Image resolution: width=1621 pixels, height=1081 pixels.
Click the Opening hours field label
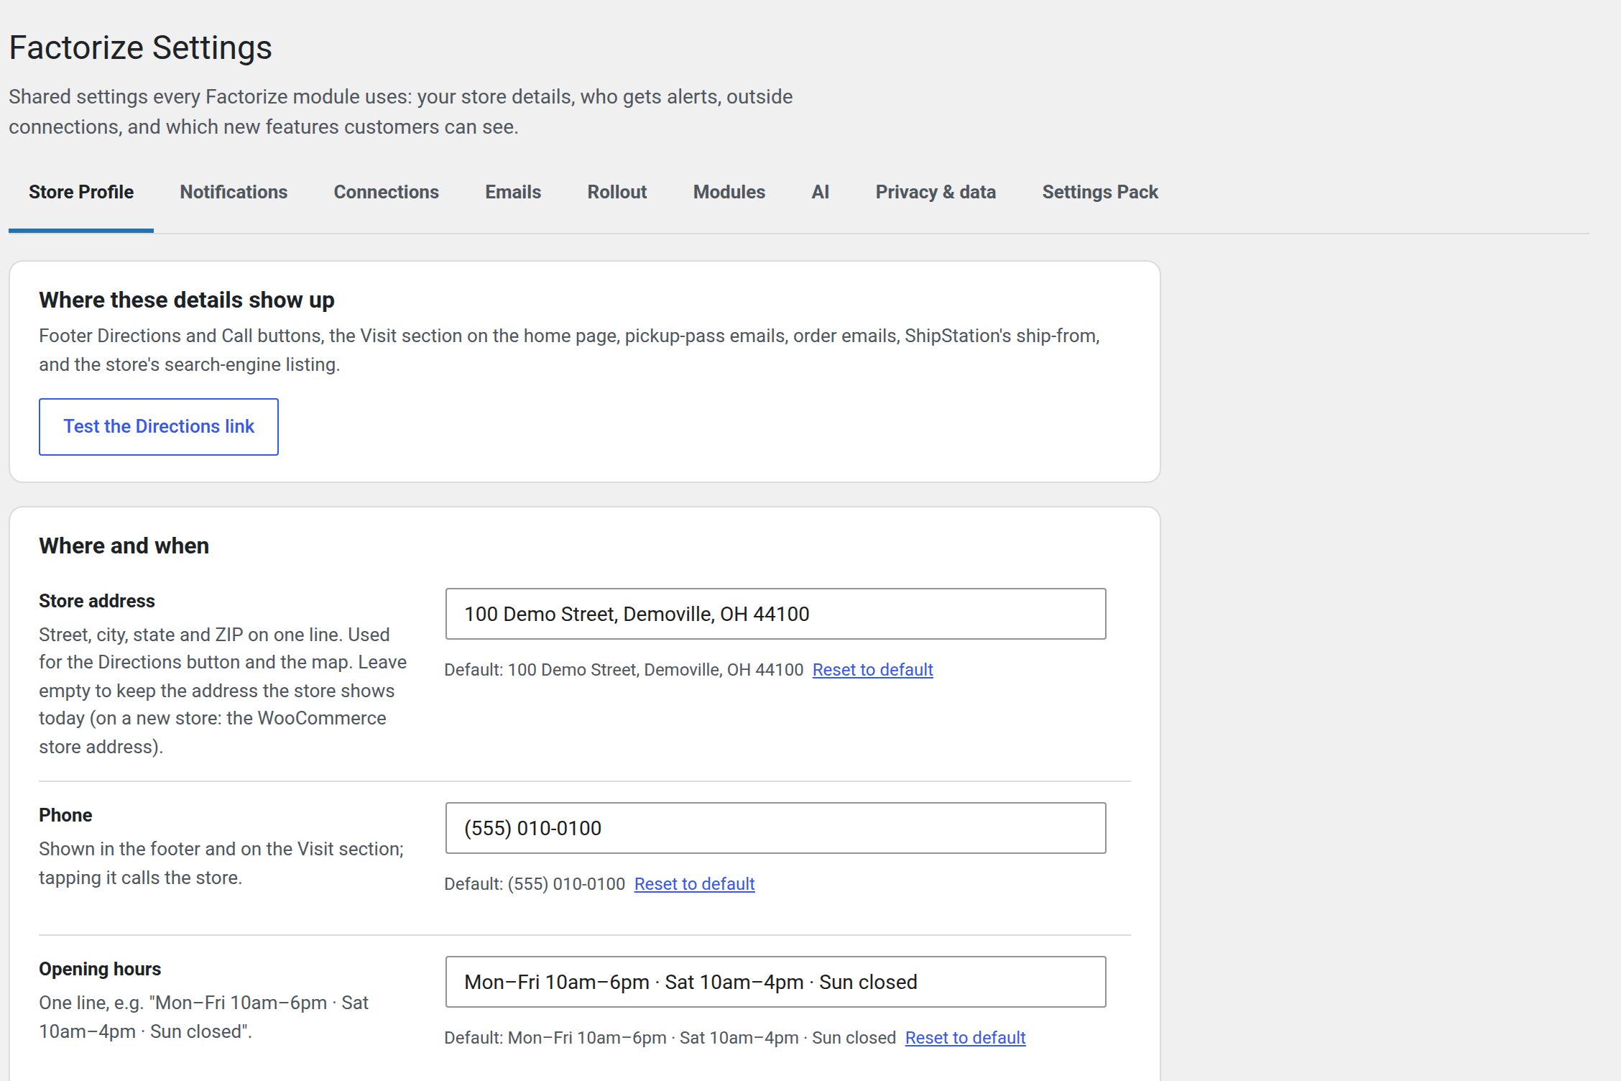(x=100, y=969)
